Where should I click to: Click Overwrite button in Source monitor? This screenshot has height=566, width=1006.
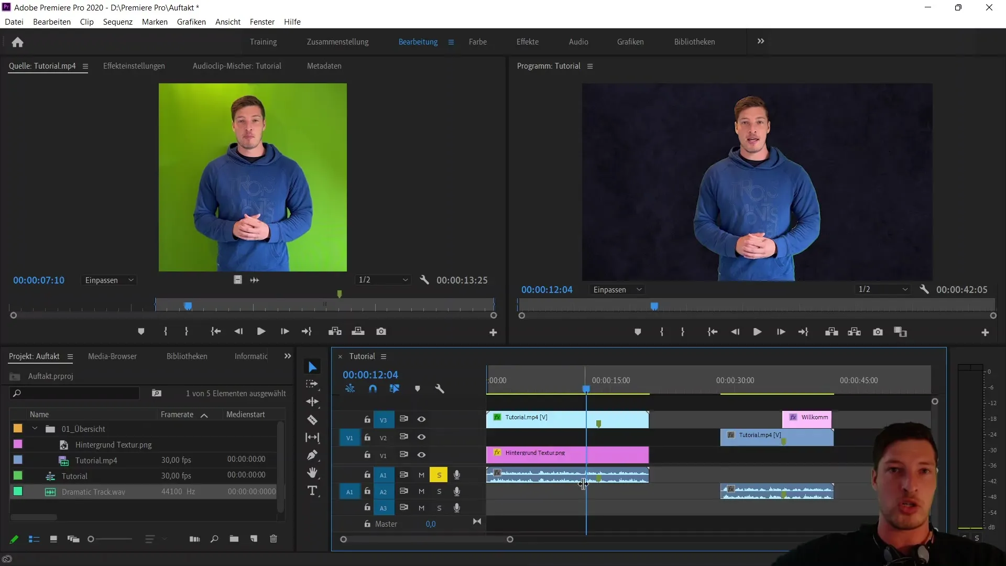tap(358, 332)
